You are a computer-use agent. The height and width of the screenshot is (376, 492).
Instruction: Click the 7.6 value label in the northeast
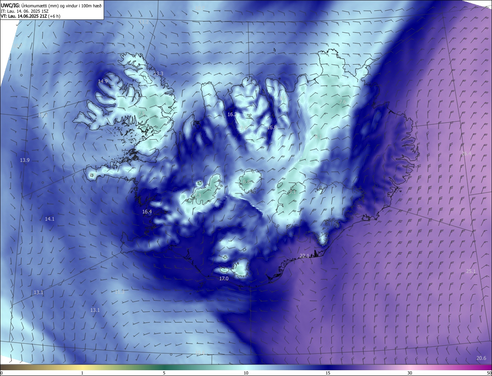pos(343,101)
